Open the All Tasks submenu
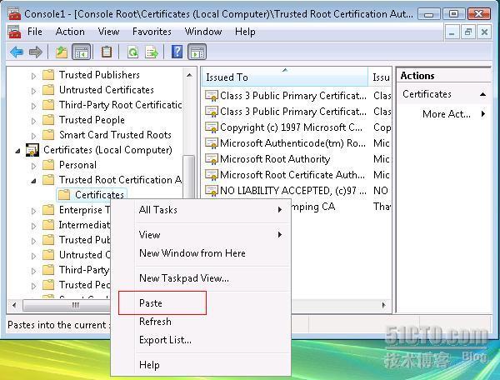Viewport: 500px width, 380px height. (201, 210)
